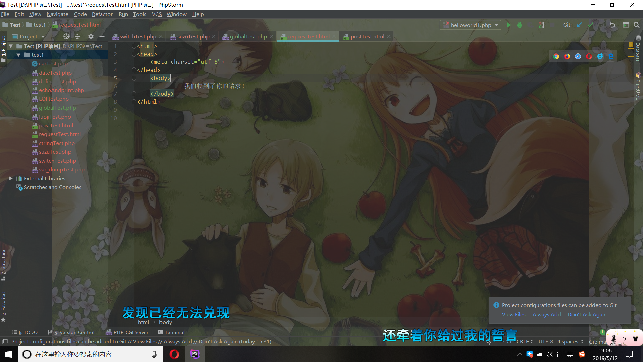This screenshot has width=643, height=362.
Task: Click the Cortana microphone icon
Action: pyautogui.click(x=154, y=354)
